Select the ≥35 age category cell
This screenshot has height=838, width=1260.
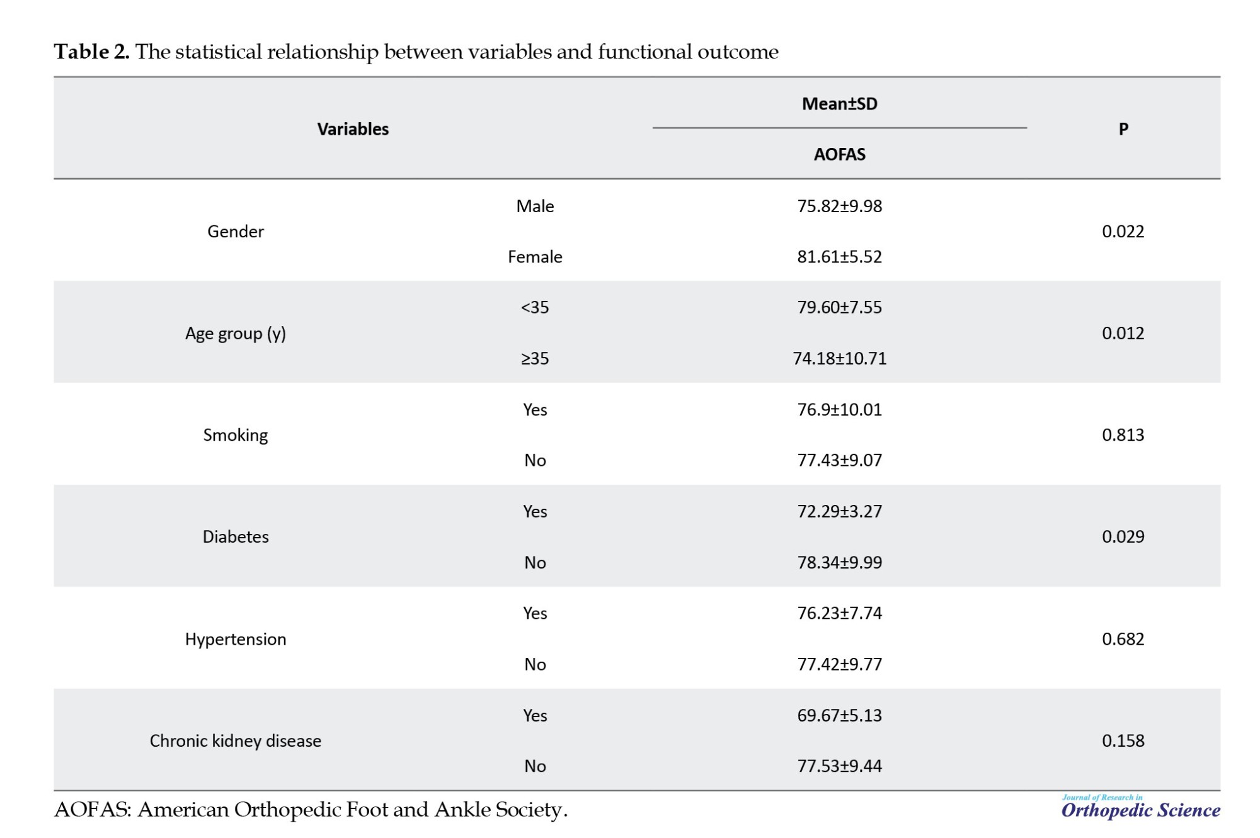click(535, 359)
